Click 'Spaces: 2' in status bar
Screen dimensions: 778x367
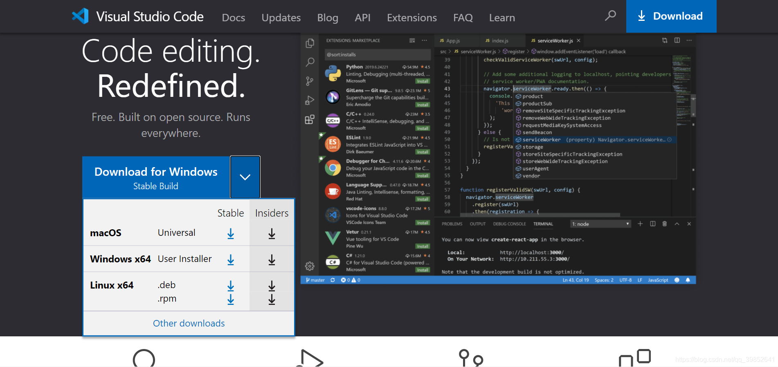coord(604,280)
